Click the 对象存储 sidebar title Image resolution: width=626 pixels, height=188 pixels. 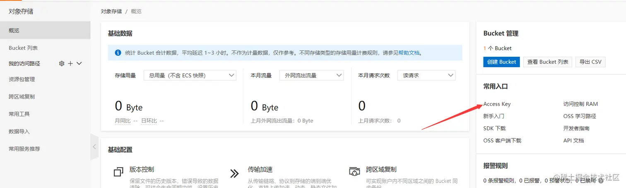click(x=21, y=12)
